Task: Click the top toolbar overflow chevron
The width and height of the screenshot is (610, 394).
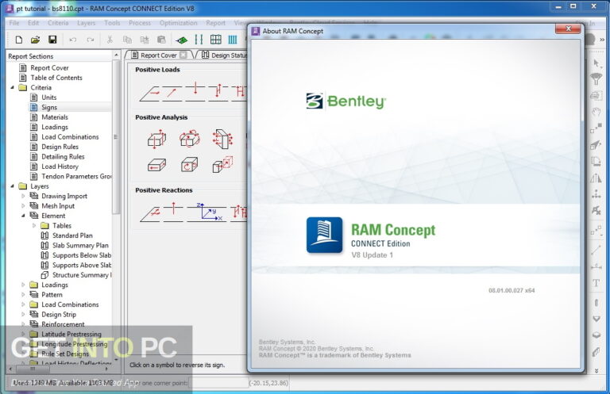Action: [x=602, y=40]
